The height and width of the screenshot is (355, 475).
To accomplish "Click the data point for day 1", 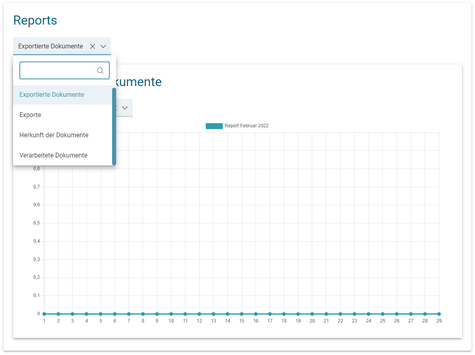I will coord(44,314).
